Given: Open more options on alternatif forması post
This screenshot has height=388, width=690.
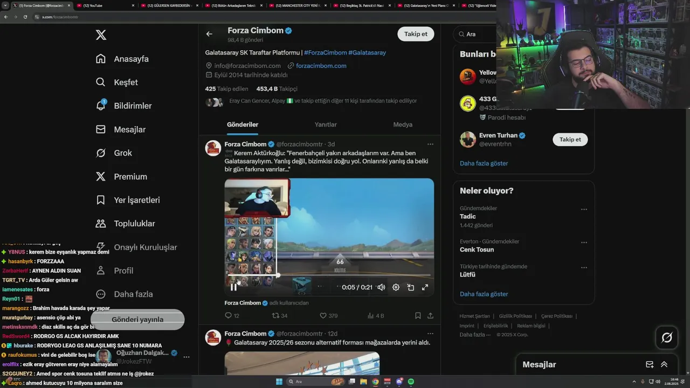Looking at the screenshot, I should pos(430,334).
